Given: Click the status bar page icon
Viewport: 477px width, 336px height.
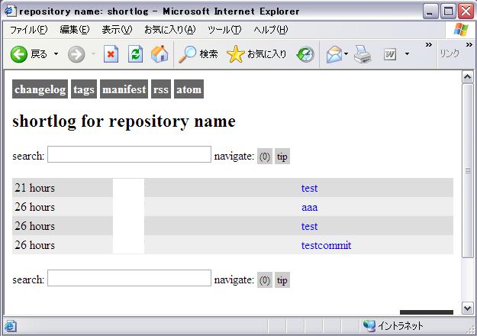Looking at the screenshot, I should coord(11,326).
